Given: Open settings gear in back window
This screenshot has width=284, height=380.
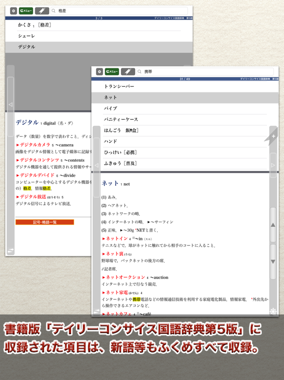Looking at the screenshot, I should point(14,11).
